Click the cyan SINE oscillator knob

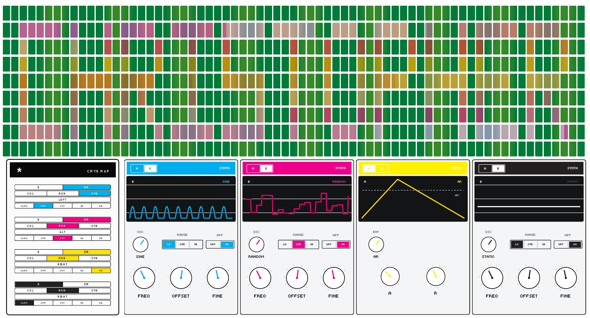pyautogui.click(x=140, y=244)
